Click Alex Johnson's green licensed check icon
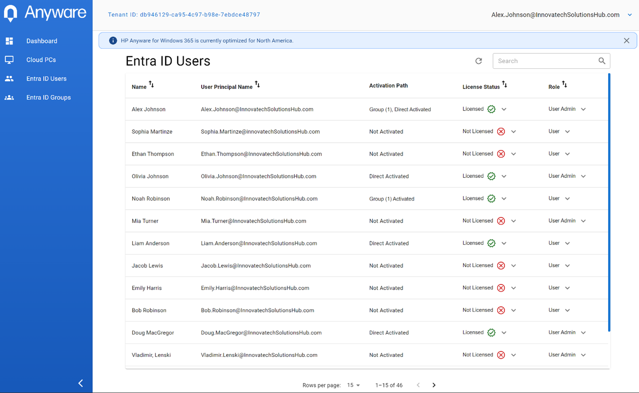This screenshot has height=393, width=639. [491, 109]
